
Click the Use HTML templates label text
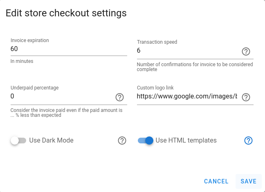pyautogui.click(x=186, y=141)
